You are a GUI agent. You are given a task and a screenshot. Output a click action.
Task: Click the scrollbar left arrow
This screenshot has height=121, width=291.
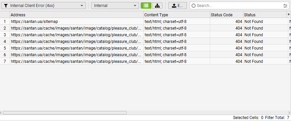pyautogui.click(x=1, y=113)
